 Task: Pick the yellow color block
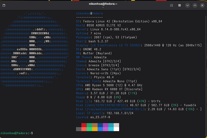[95, 129]
